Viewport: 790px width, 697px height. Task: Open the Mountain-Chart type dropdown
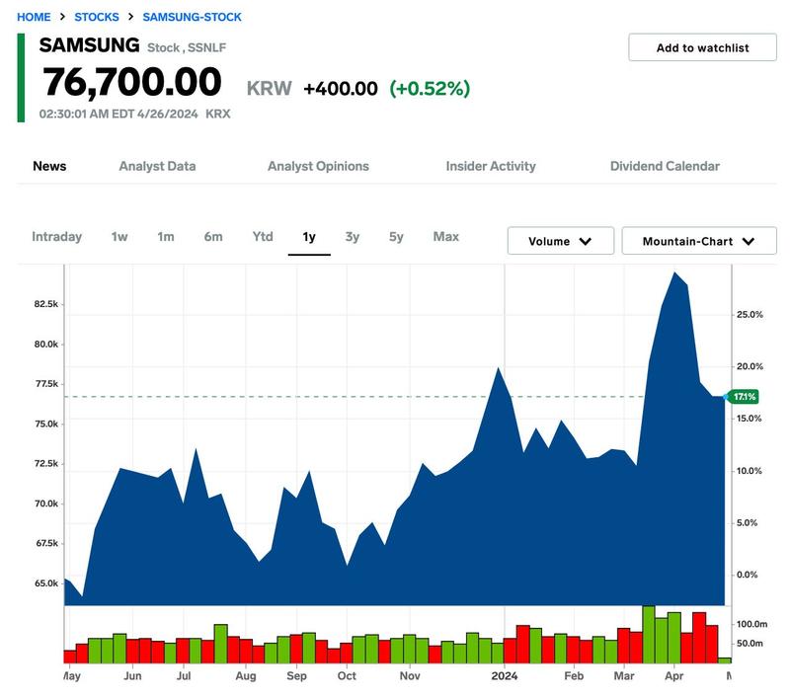pyautogui.click(x=699, y=241)
